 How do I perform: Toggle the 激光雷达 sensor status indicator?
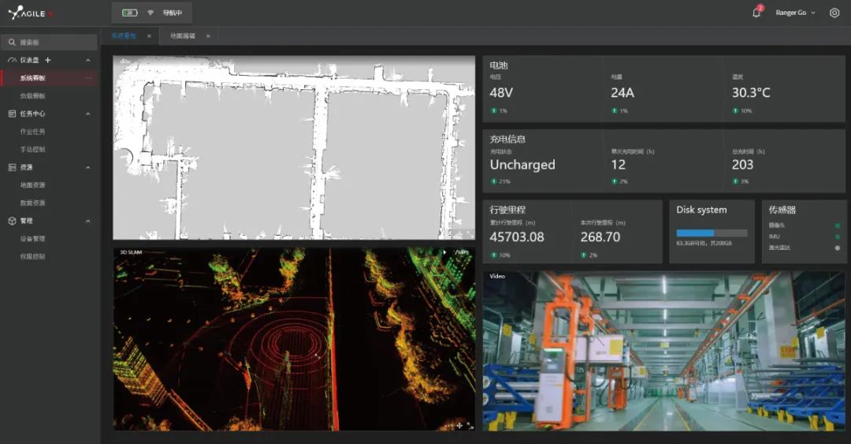(x=837, y=248)
